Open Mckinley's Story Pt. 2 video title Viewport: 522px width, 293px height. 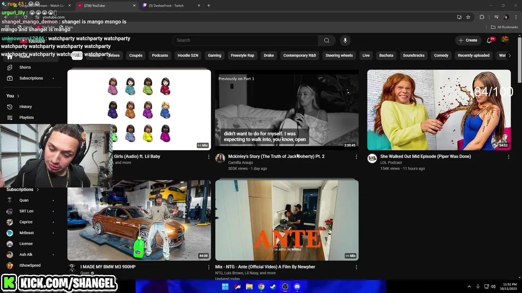click(x=276, y=156)
